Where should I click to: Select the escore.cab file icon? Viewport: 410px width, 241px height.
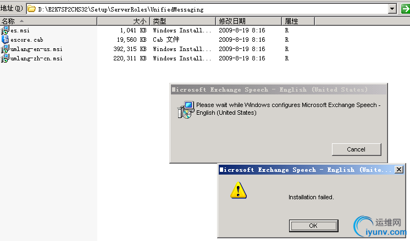tap(5, 40)
